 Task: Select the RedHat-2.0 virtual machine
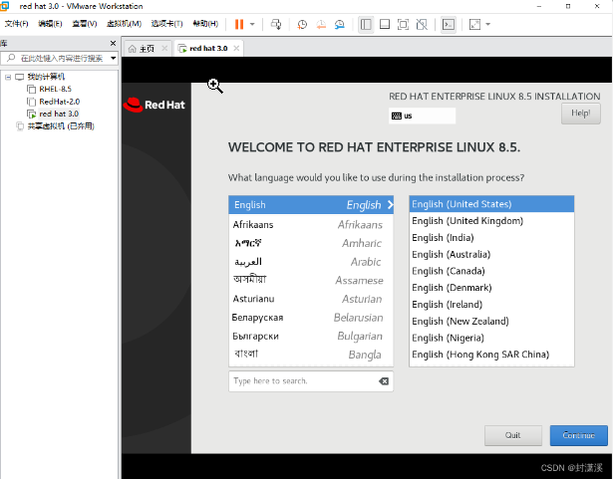(60, 102)
